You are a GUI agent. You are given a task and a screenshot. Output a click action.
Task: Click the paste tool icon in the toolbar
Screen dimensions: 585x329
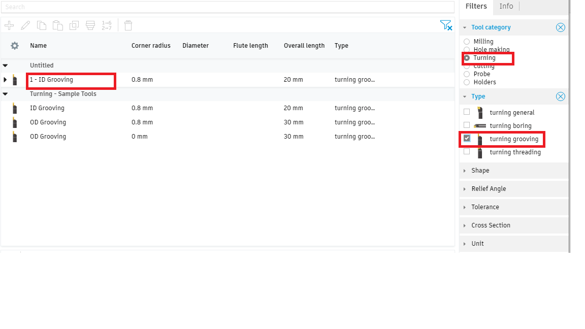pos(57,25)
